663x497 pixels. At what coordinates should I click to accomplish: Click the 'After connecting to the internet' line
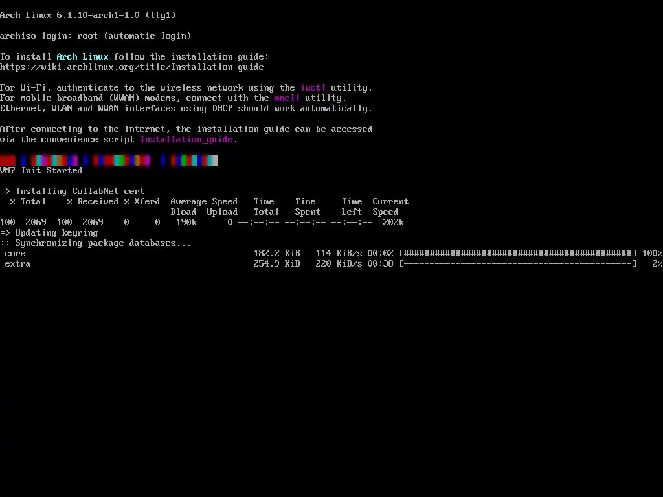pos(186,129)
